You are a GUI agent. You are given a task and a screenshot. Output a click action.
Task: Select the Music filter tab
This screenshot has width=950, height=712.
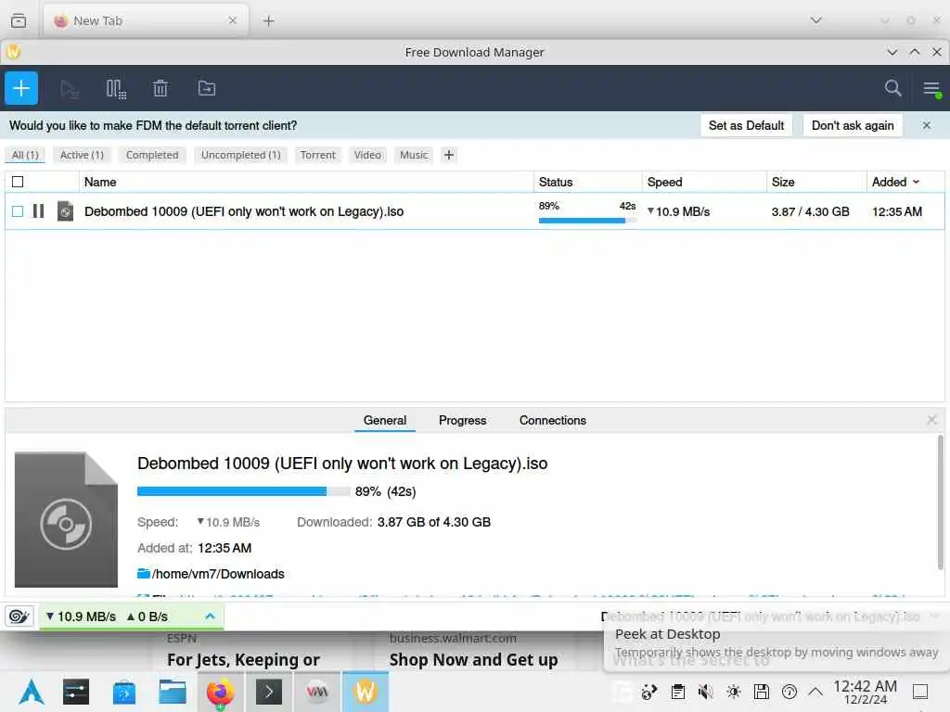[x=414, y=155]
